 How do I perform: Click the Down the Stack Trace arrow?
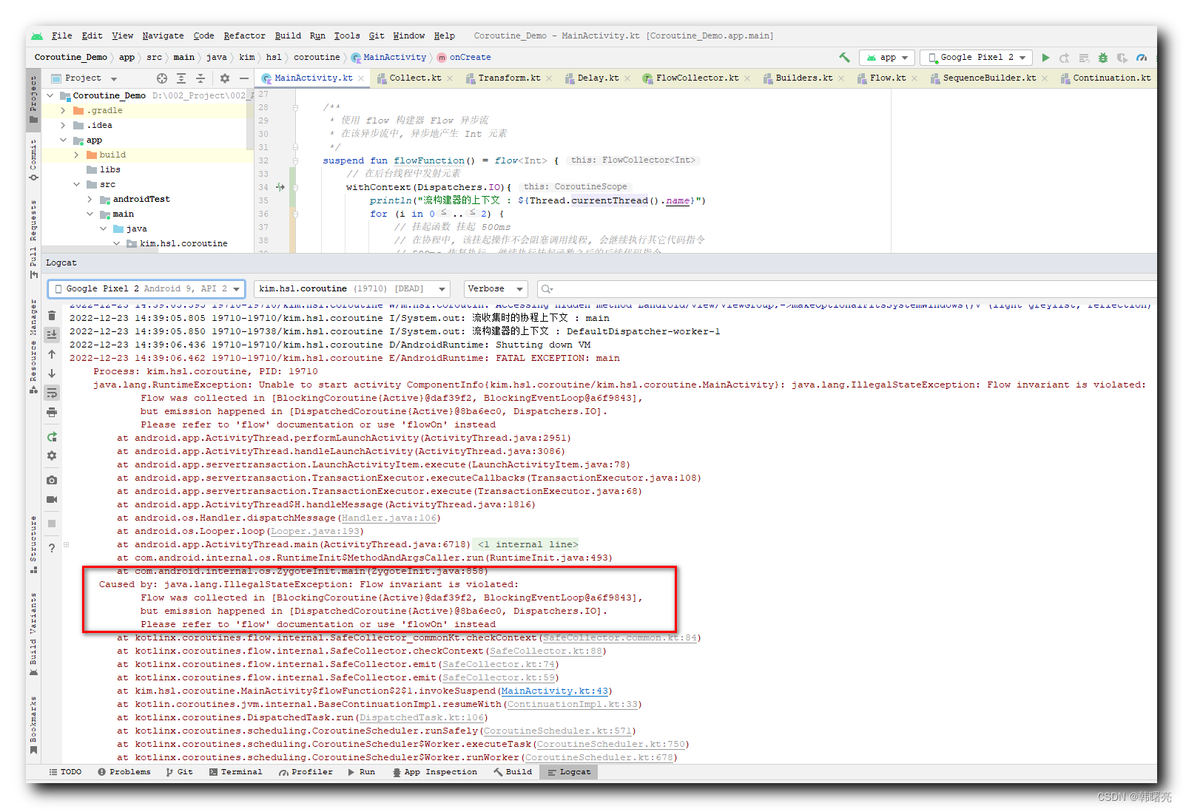52,373
